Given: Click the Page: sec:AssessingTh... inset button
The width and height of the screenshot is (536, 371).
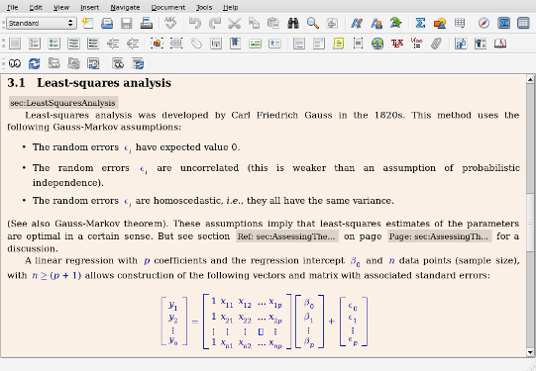Looking at the screenshot, I should (440, 236).
